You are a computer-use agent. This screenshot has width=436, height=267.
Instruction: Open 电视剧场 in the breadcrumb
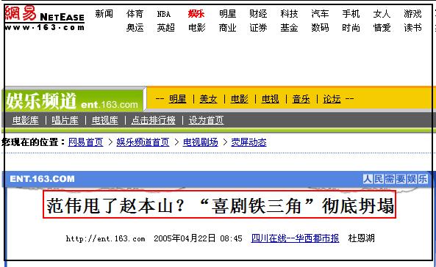[x=200, y=142]
